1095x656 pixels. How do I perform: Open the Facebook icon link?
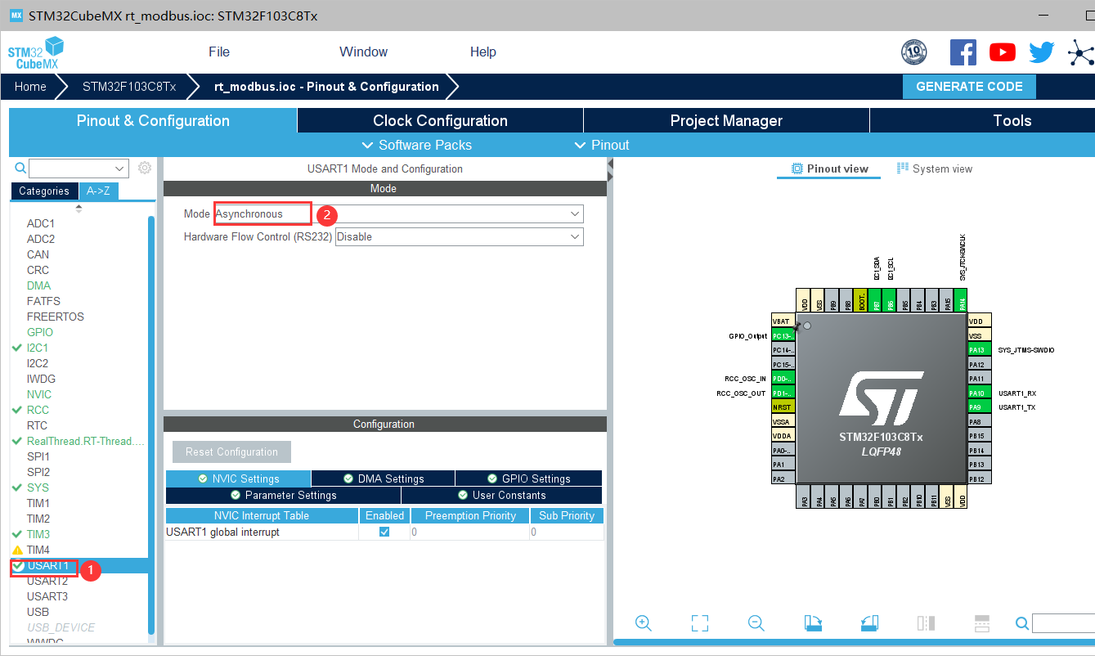coord(963,52)
